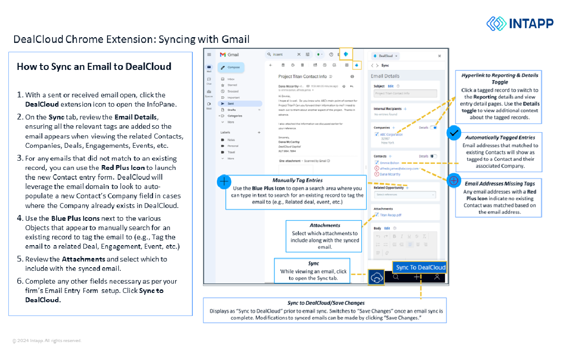The image size is (566, 354).
Task: Show recipient details arrow under sender
Action: pos(313,90)
